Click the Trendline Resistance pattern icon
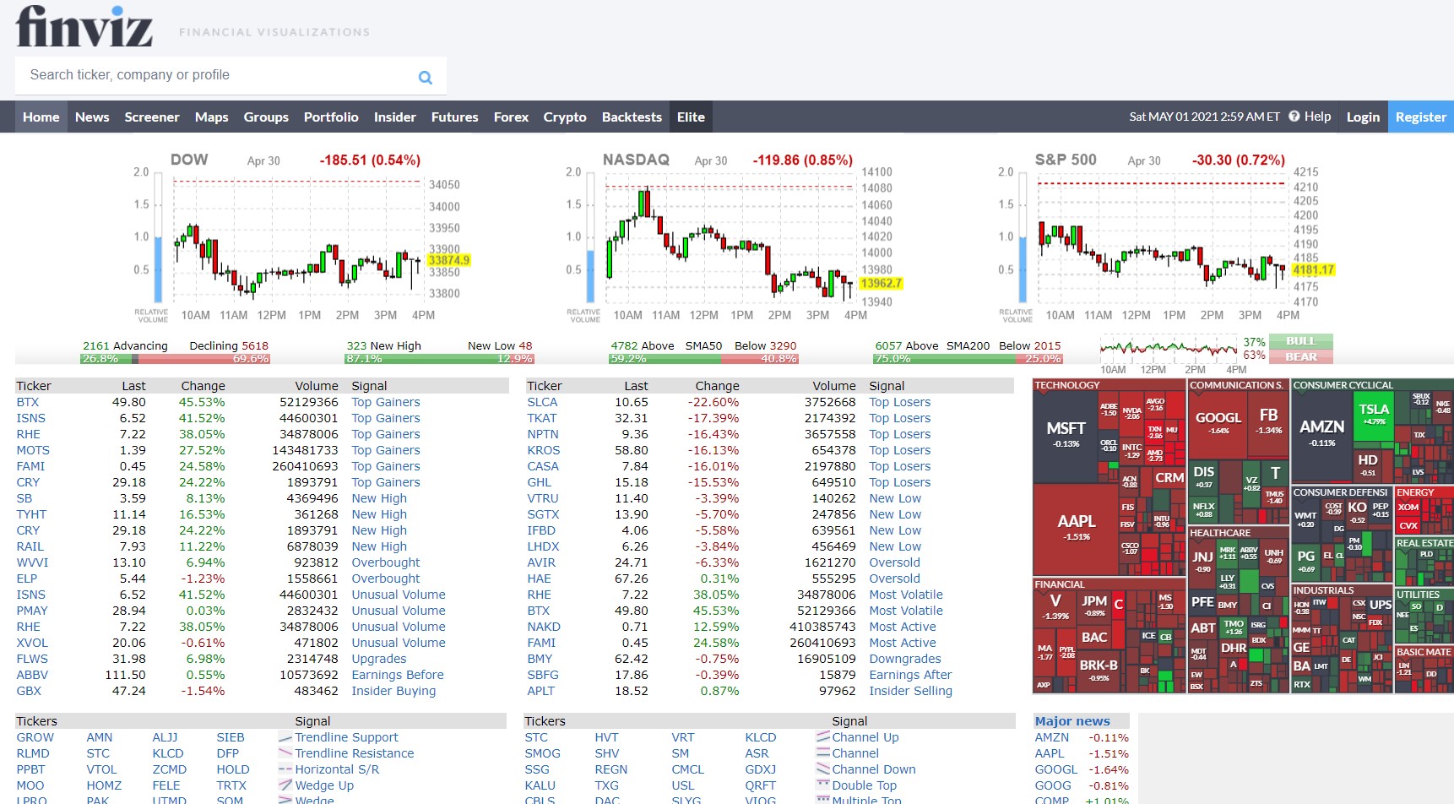1454x804 pixels. [285, 753]
